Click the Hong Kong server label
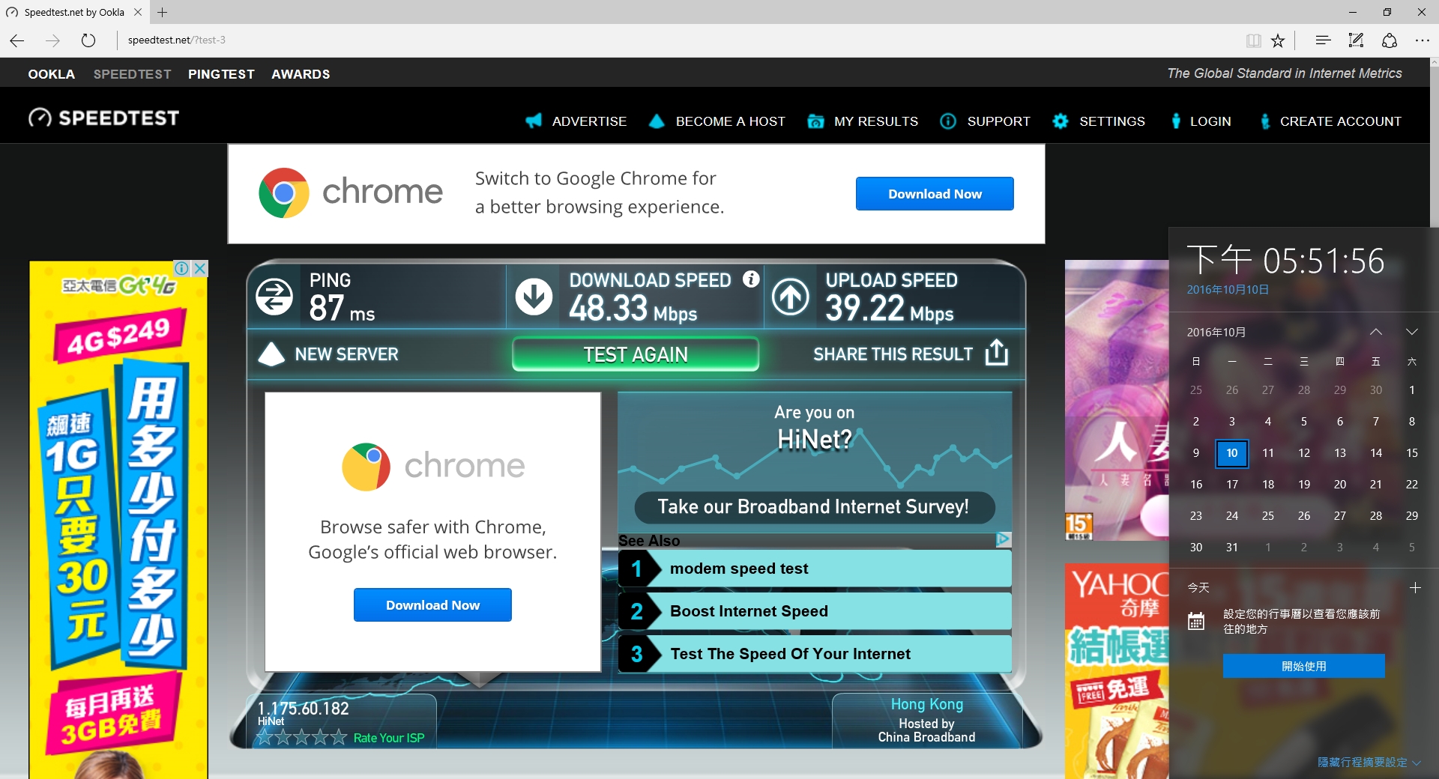Image resolution: width=1439 pixels, height=779 pixels. pyautogui.click(x=926, y=704)
